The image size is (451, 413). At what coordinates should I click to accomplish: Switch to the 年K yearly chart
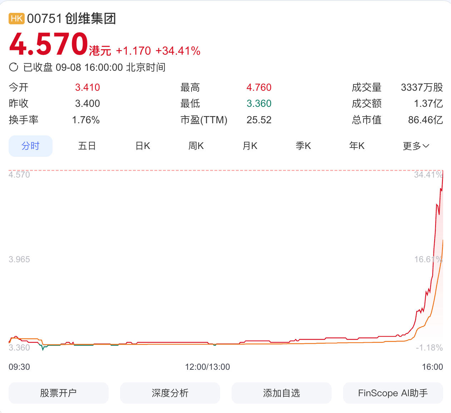[357, 146]
